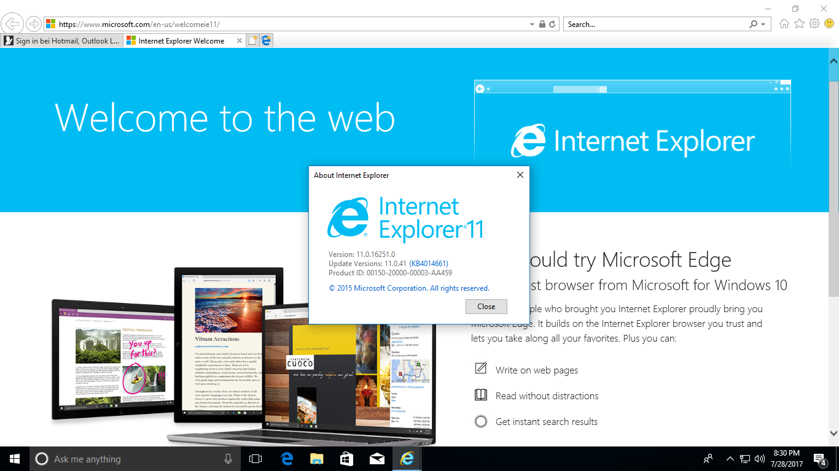Click the Internet Explorer taskbar icon
The width and height of the screenshot is (839, 471).
click(407, 459)
